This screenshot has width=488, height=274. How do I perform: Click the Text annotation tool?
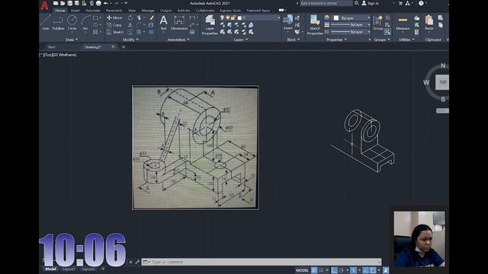coord(163,23)
